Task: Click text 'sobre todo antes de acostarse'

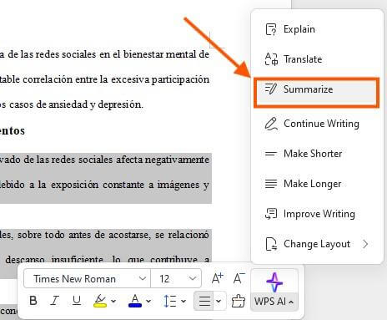Action: [84, 235]
